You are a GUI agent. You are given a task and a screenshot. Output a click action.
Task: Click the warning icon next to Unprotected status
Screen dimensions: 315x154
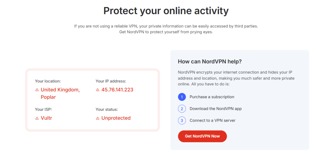[98, 118]
